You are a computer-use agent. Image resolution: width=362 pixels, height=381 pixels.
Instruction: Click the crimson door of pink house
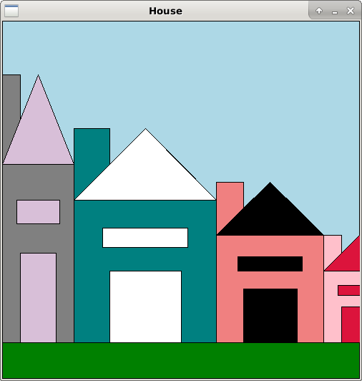pos(351,324)
